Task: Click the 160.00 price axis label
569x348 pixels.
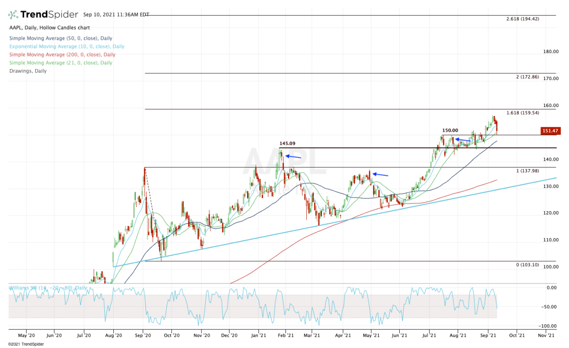Action: click(551, 106)
